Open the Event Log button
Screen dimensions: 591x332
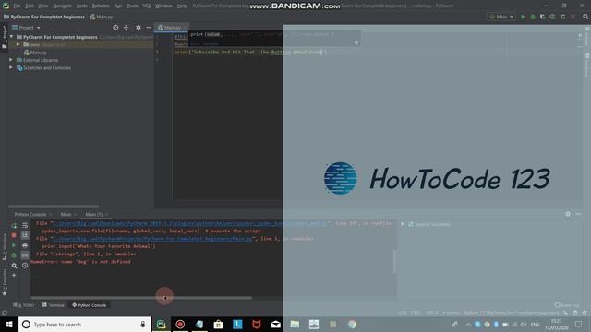tap(567, 305)
